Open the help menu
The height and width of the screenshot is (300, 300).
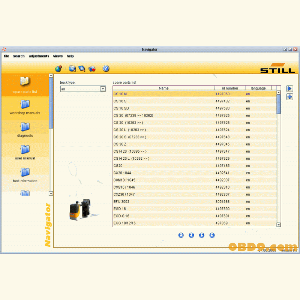click(x=70, y=56)
